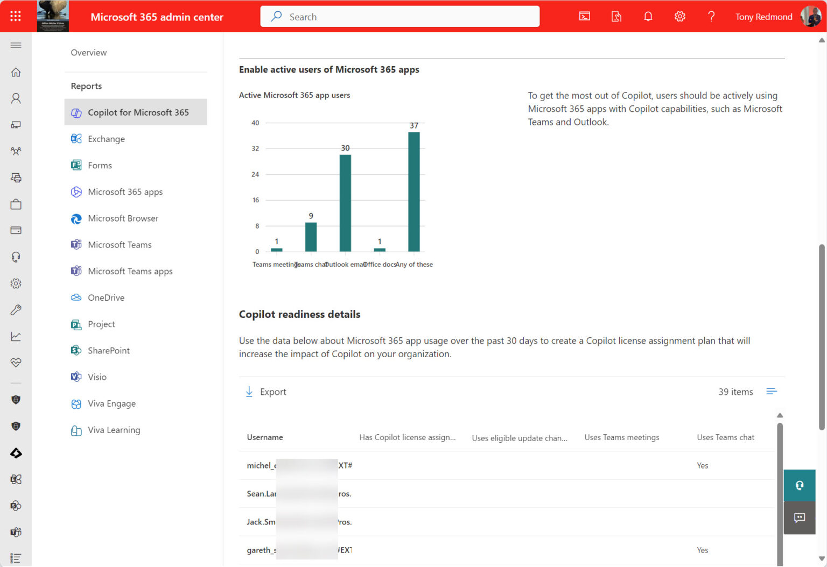Open the Support headset icon
The height and width of the screenshot is (567, 827).
[16, 257]
